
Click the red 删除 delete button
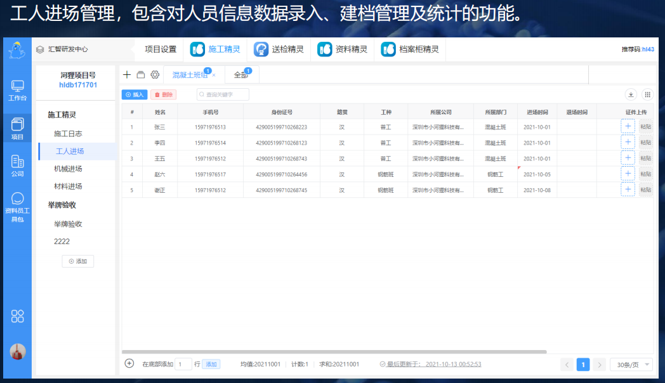[163, 94]
